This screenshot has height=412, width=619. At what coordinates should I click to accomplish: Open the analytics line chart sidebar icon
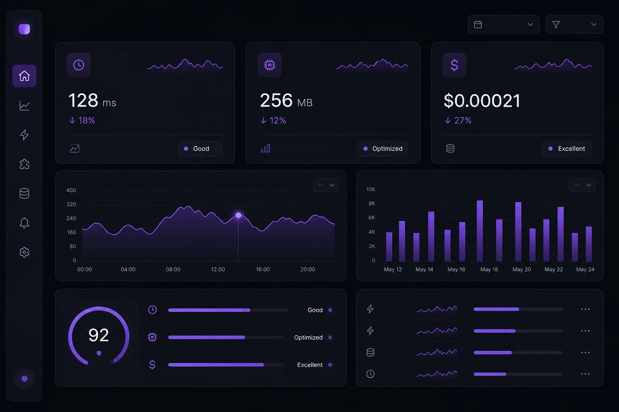(x=24, y=105)
